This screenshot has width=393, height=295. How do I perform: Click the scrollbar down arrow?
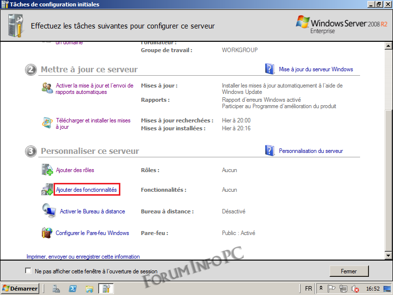tap(388, 256)
